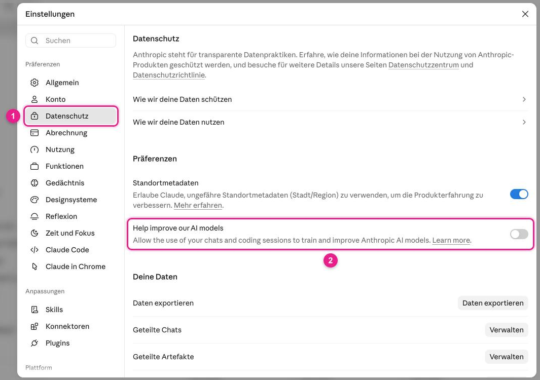Click Verwalten for Geteilte Artefakte
540x380 pixels.
pos(506,357)
